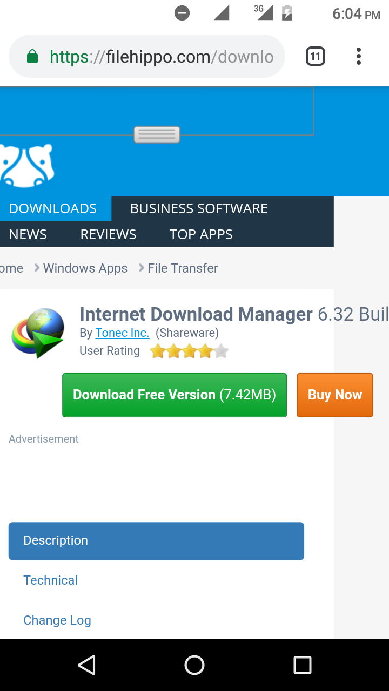Tap the 3G signal indicator

click(x=264, y=12)
